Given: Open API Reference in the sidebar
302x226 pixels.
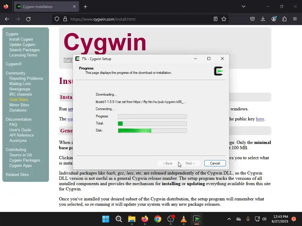Looking at the screenshot, I should (x=22, y=135).
